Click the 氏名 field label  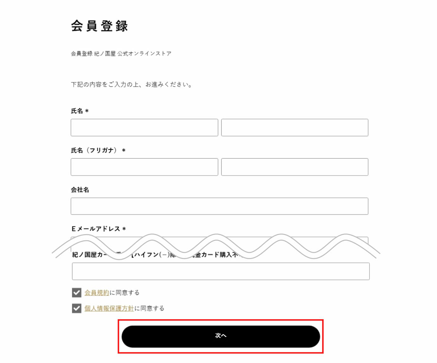[77, 111]
